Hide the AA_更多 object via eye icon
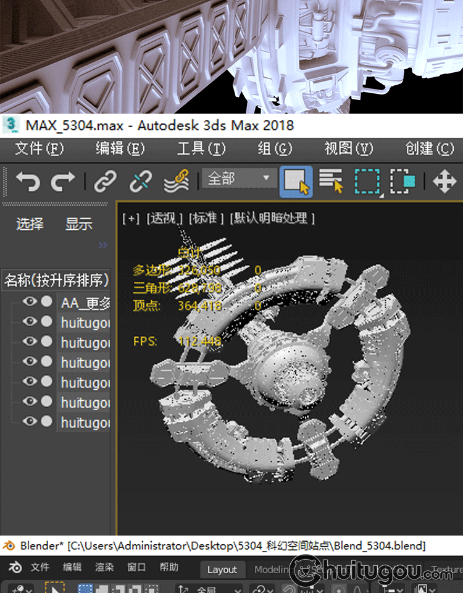This screenshot has width=463, height=593. 29,301
